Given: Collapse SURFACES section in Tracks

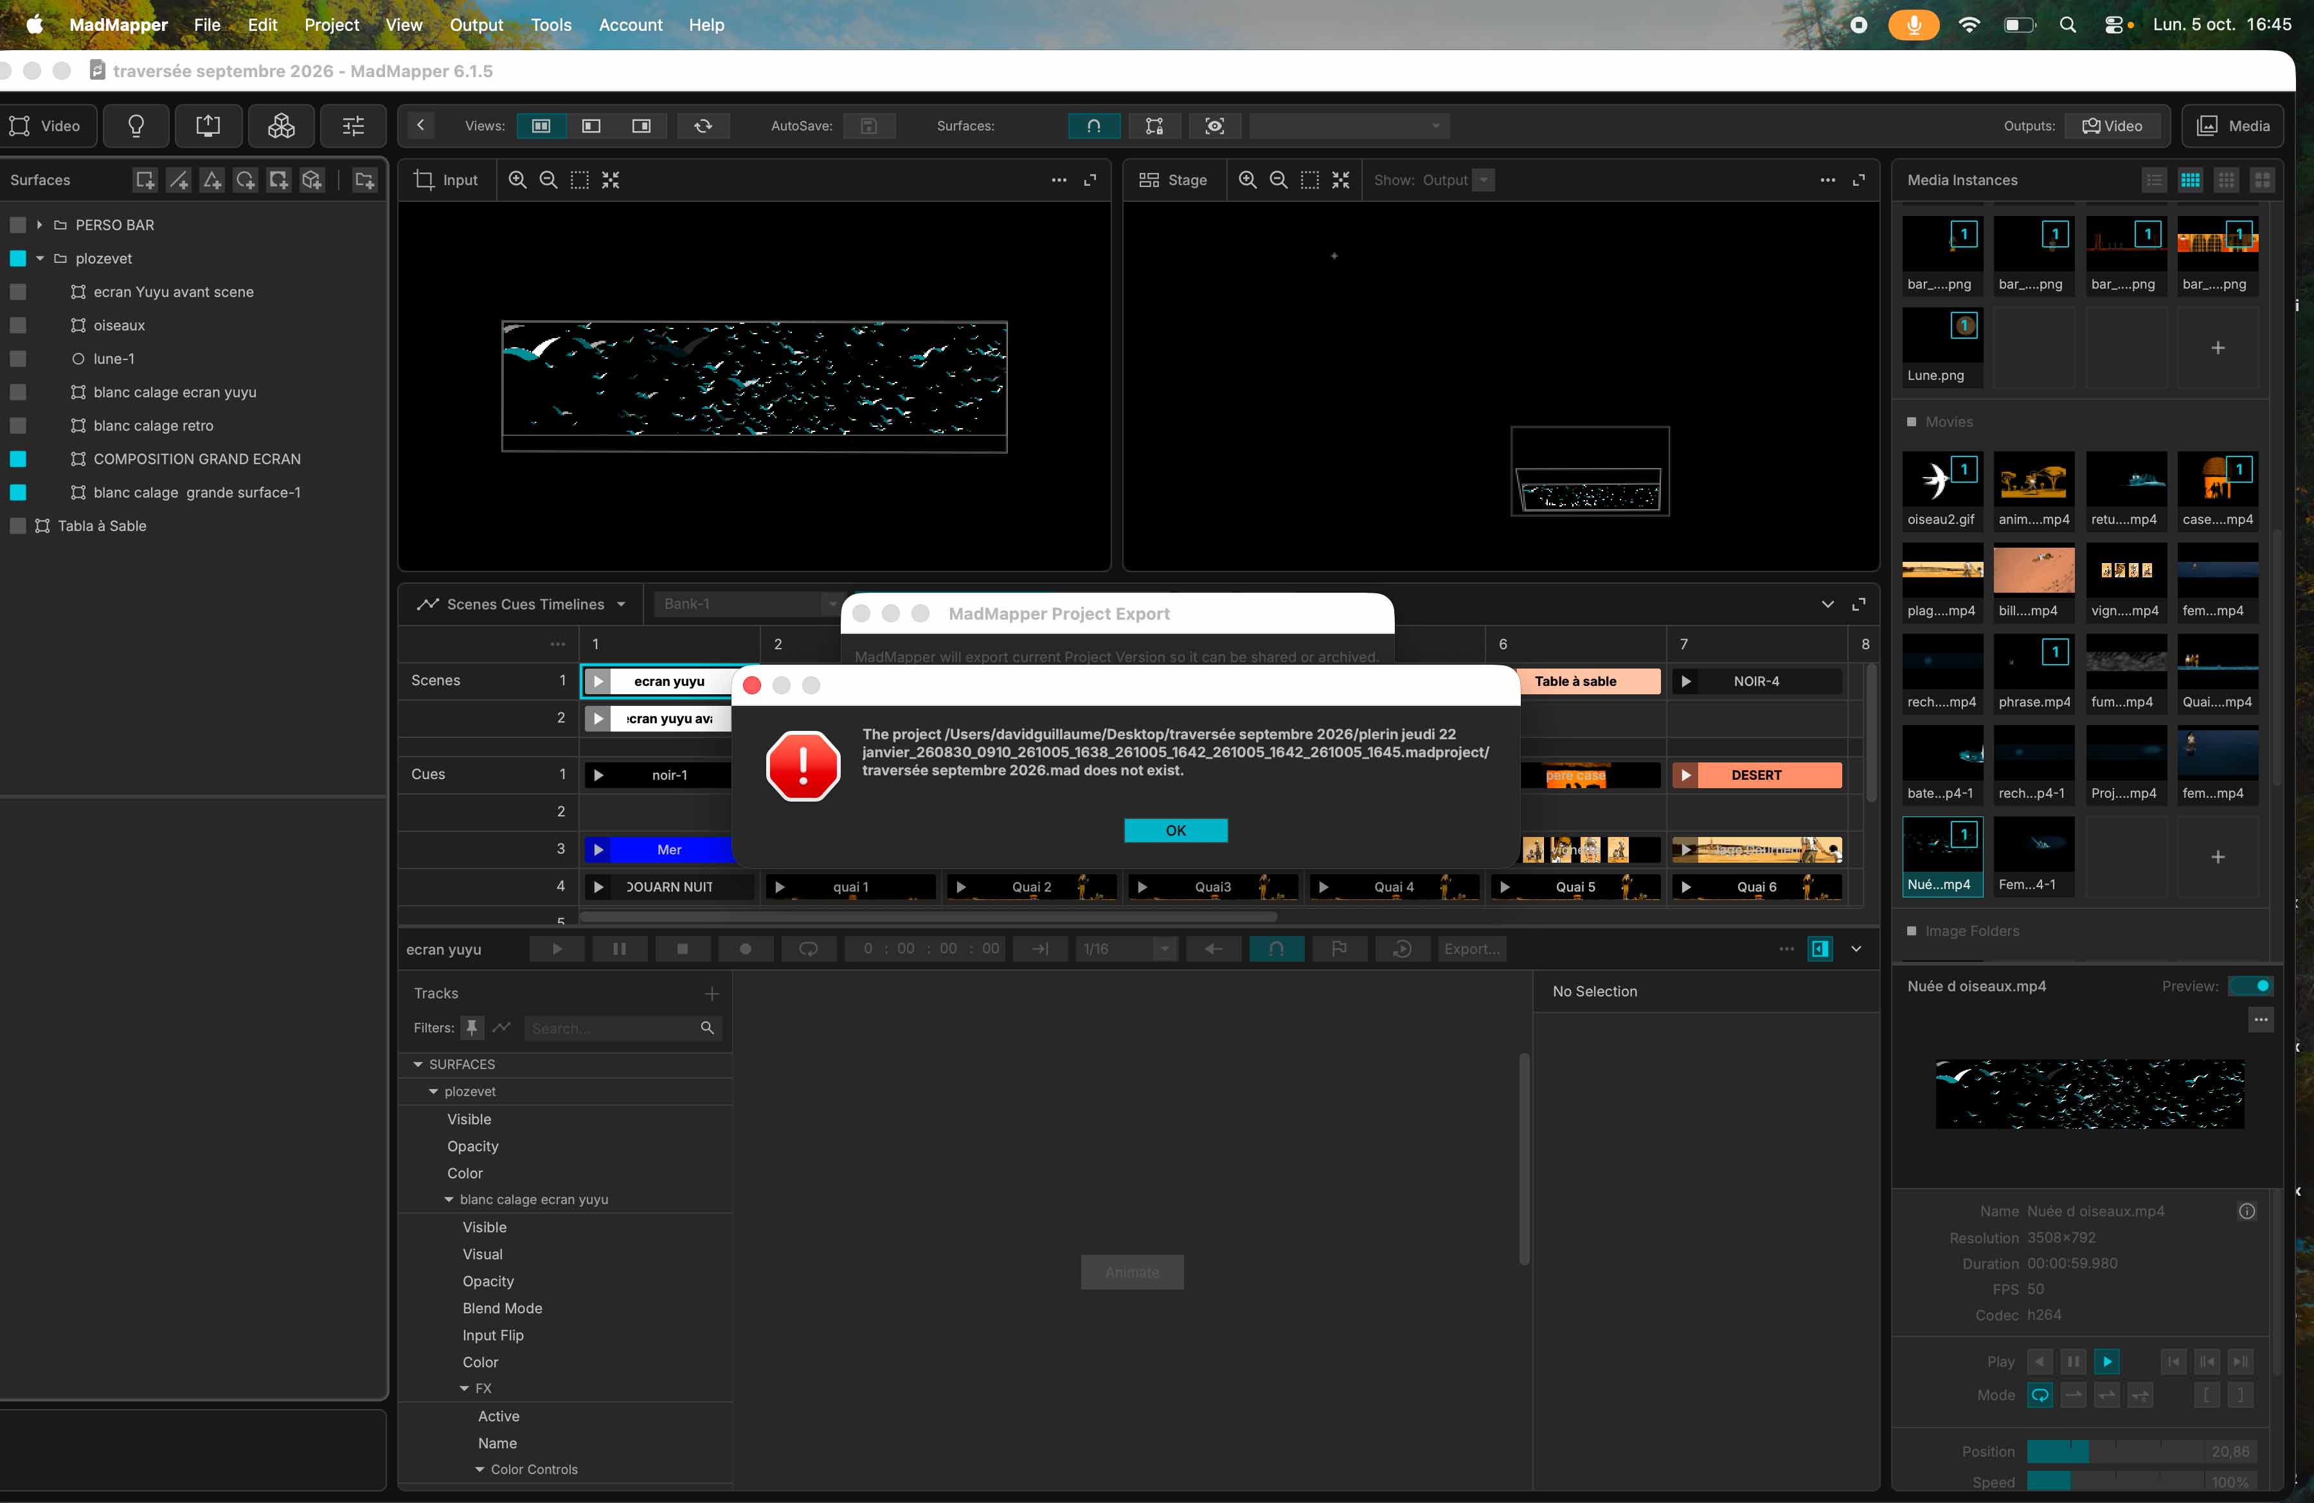Looking at the screenshot, I should (418, 1065).
